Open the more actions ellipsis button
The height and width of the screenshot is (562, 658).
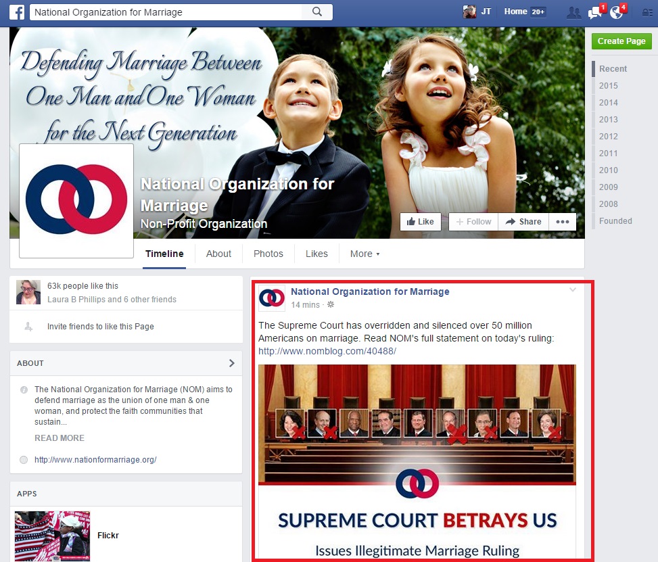[x=563, y=222]
